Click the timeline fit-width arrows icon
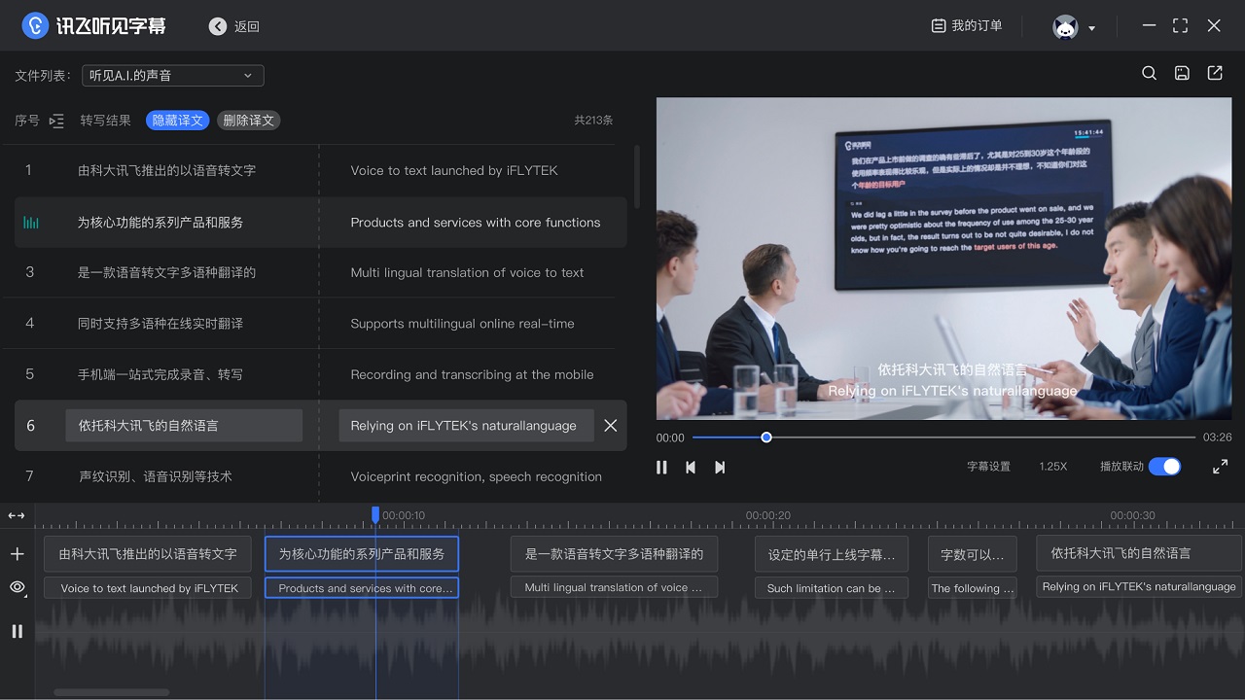 (17, 515)
